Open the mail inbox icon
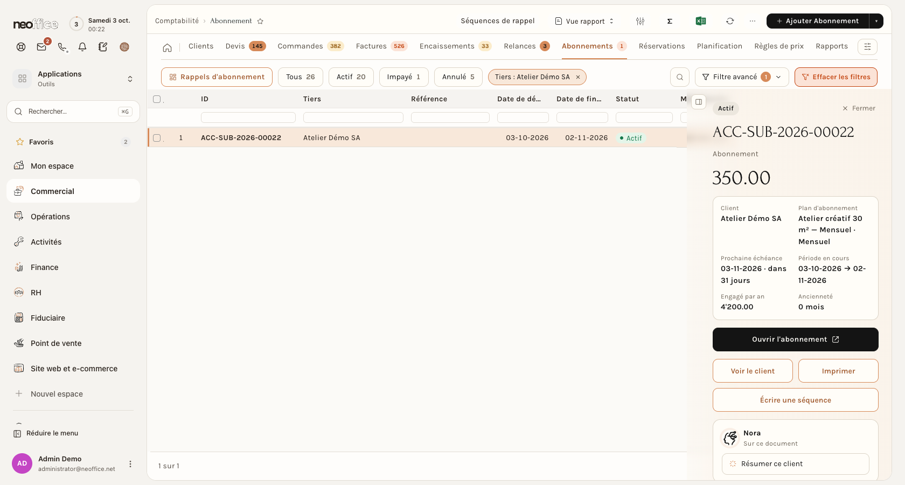The height and width of the screenshot is (485, 905). point(41,47)
